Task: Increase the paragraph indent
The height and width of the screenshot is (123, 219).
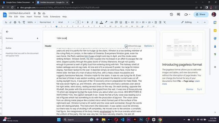Action: tap(160, 22)
